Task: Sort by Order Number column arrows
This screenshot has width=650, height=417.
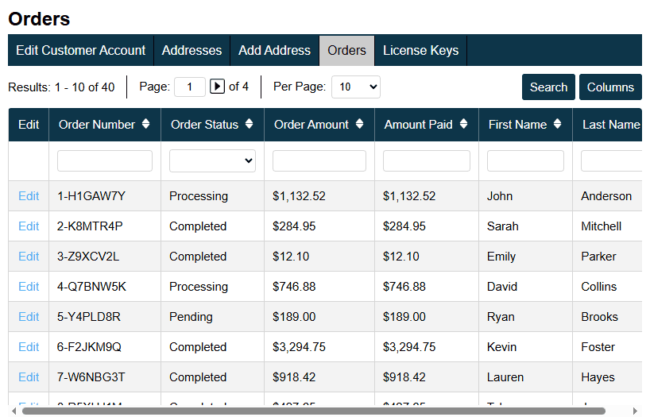Action: [145, 124]
